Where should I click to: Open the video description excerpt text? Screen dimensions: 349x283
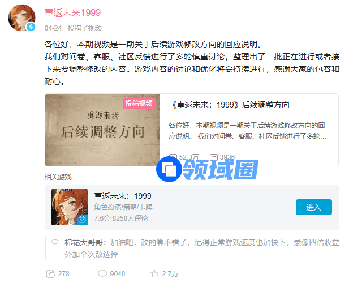247,131
